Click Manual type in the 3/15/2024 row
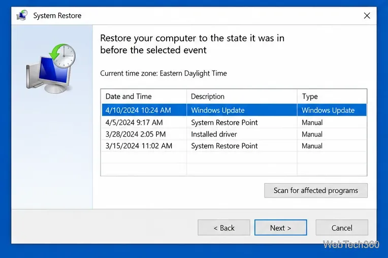This screenshot has height=258, width=388. point(312,146)
